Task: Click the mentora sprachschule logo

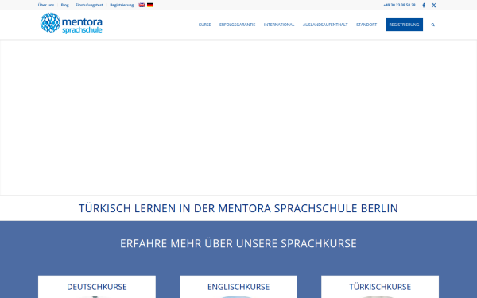Action: [x=72, y=23]
